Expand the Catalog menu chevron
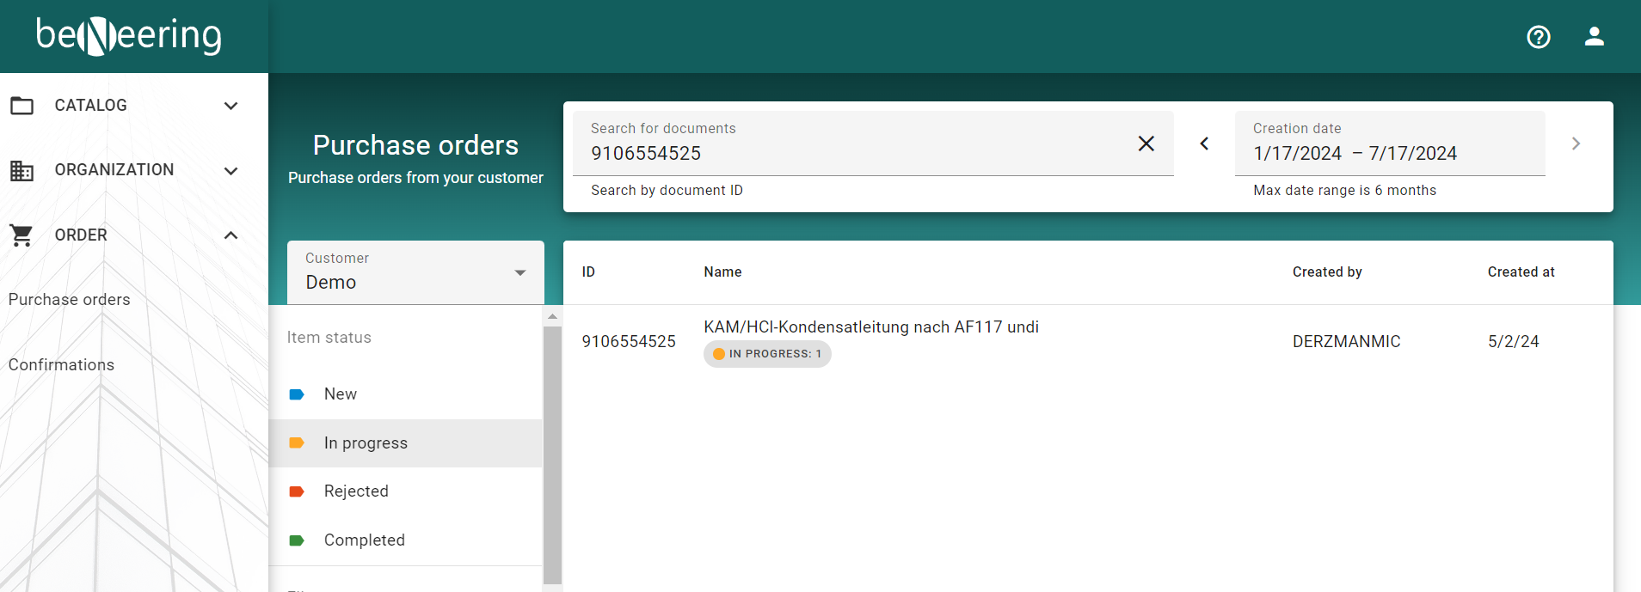1641x592 pixels. [230, 106]
